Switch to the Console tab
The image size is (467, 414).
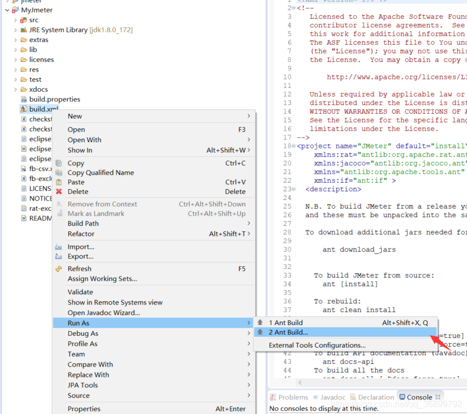(420, 397)
